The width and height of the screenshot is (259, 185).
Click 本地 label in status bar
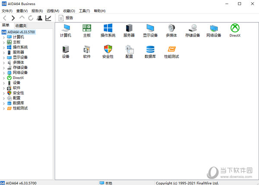point(108,183)
